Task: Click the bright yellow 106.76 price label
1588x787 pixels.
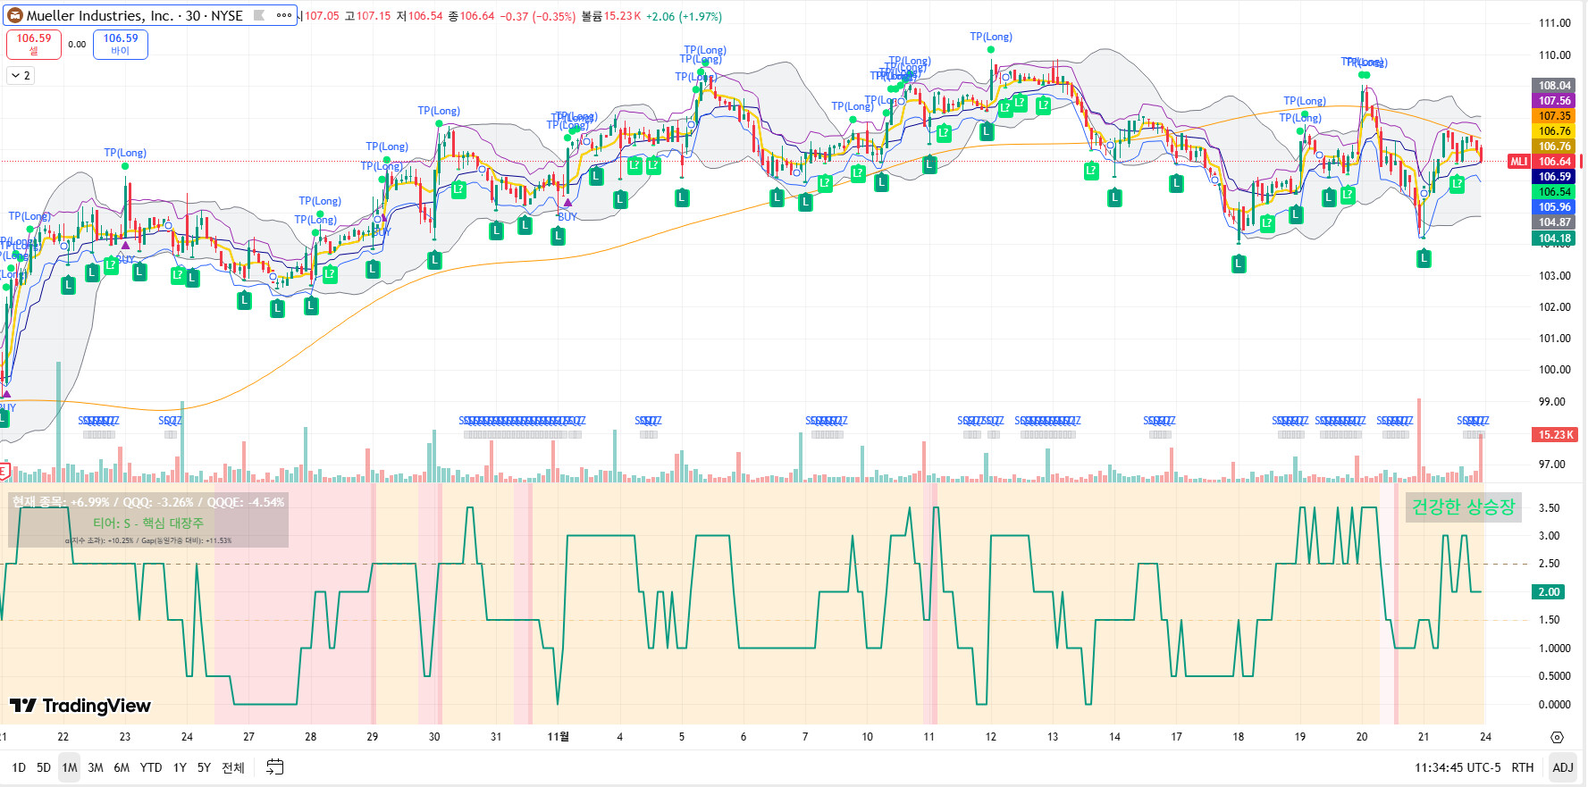Action: click(x=1555, y=131)
